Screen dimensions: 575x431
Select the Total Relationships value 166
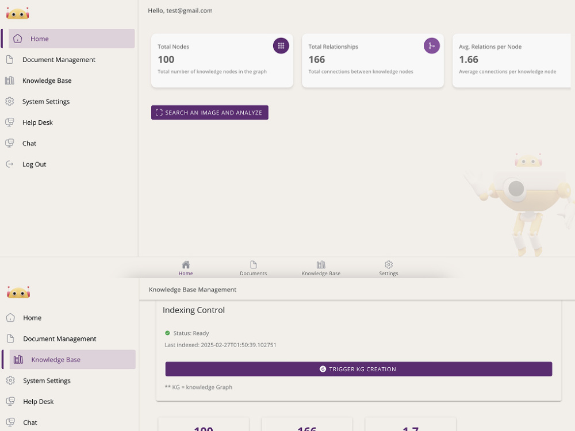click(316, 59)
